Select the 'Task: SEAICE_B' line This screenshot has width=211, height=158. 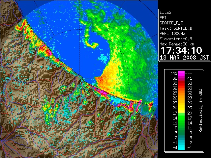click(x=176, y=28)
